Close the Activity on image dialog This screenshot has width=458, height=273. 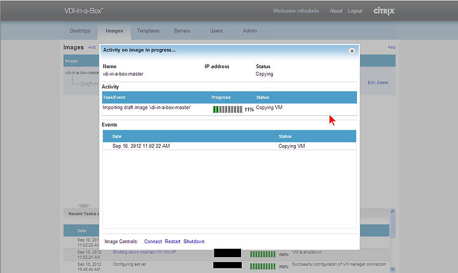(352, 50)
